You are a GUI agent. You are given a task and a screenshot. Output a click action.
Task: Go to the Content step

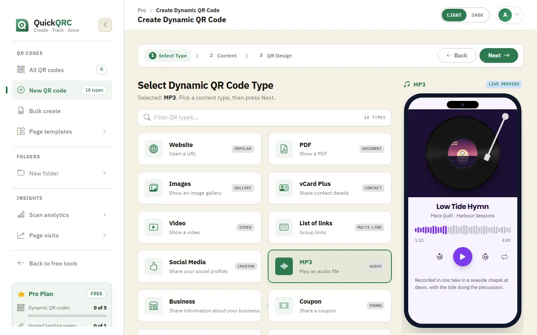click(x=223, y=56)
